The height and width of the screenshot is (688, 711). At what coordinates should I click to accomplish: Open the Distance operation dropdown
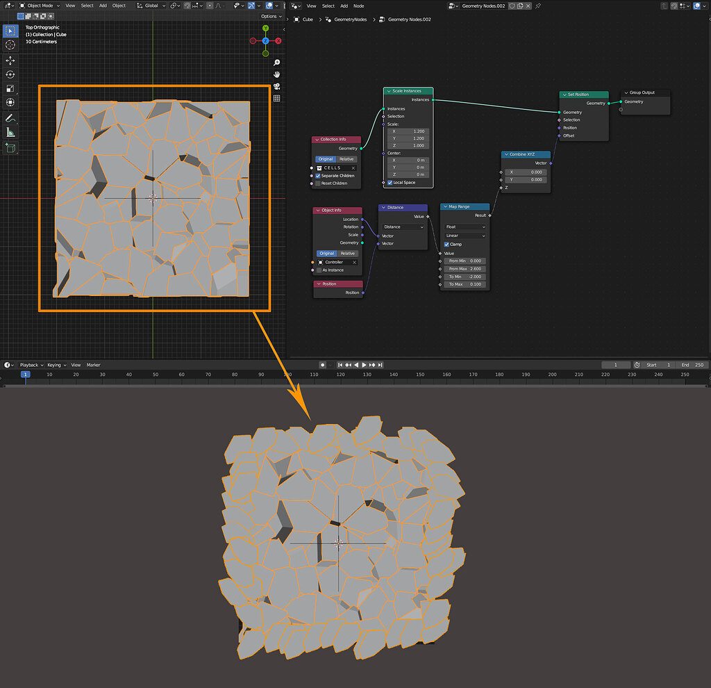click(403, 227)
